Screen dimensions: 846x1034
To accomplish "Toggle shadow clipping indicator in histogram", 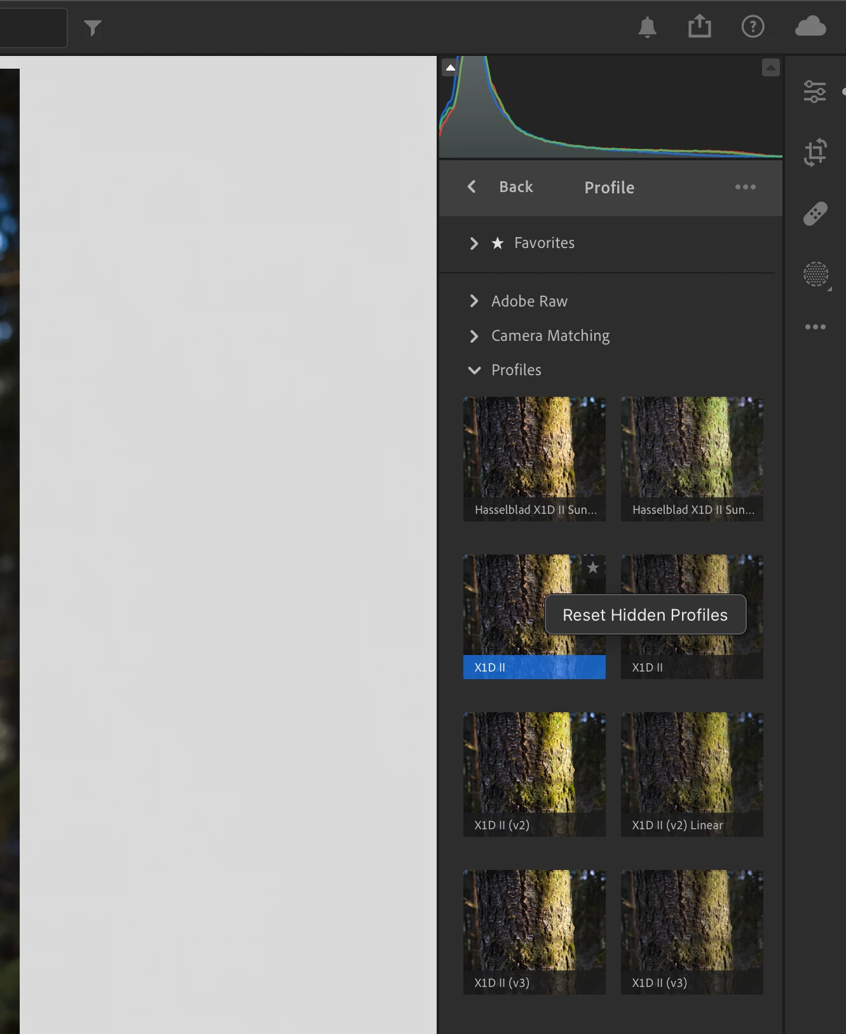I will tap(450, 67).
